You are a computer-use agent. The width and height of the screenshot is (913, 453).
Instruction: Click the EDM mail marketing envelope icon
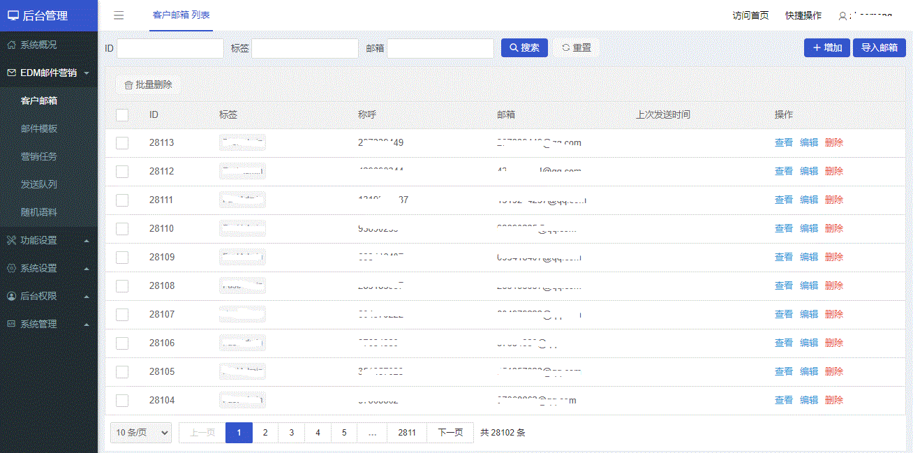point(12,73)
